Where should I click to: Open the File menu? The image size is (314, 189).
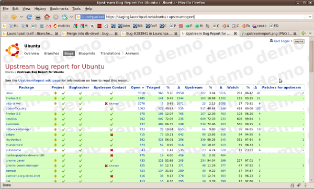pos(6,8)
